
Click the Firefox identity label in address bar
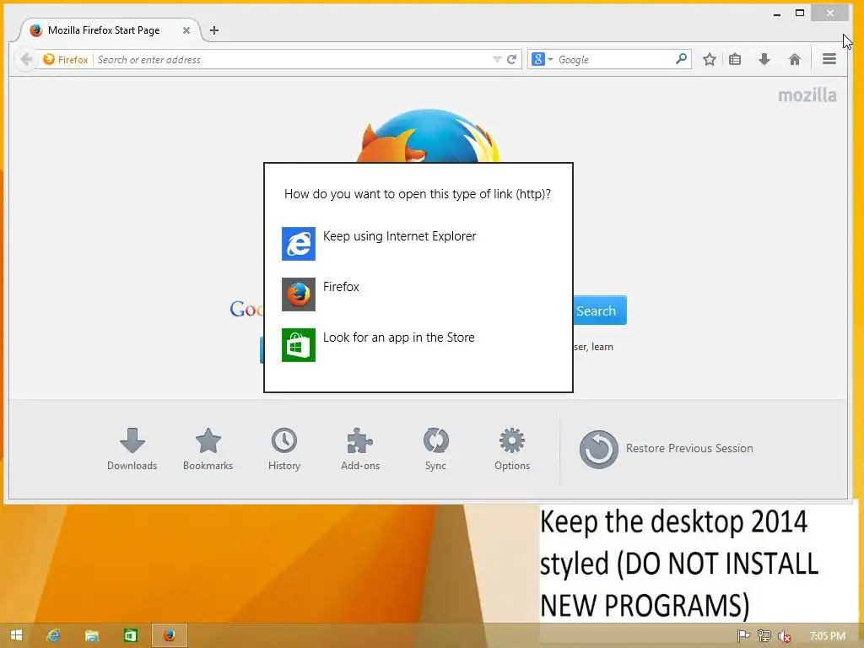(x=66, y=60)
